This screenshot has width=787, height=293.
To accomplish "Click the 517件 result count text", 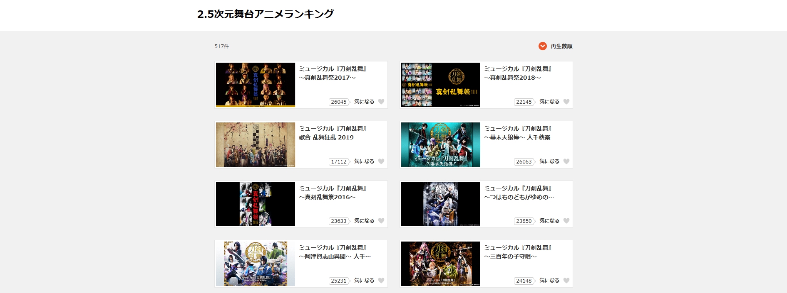I will (222, 46).
